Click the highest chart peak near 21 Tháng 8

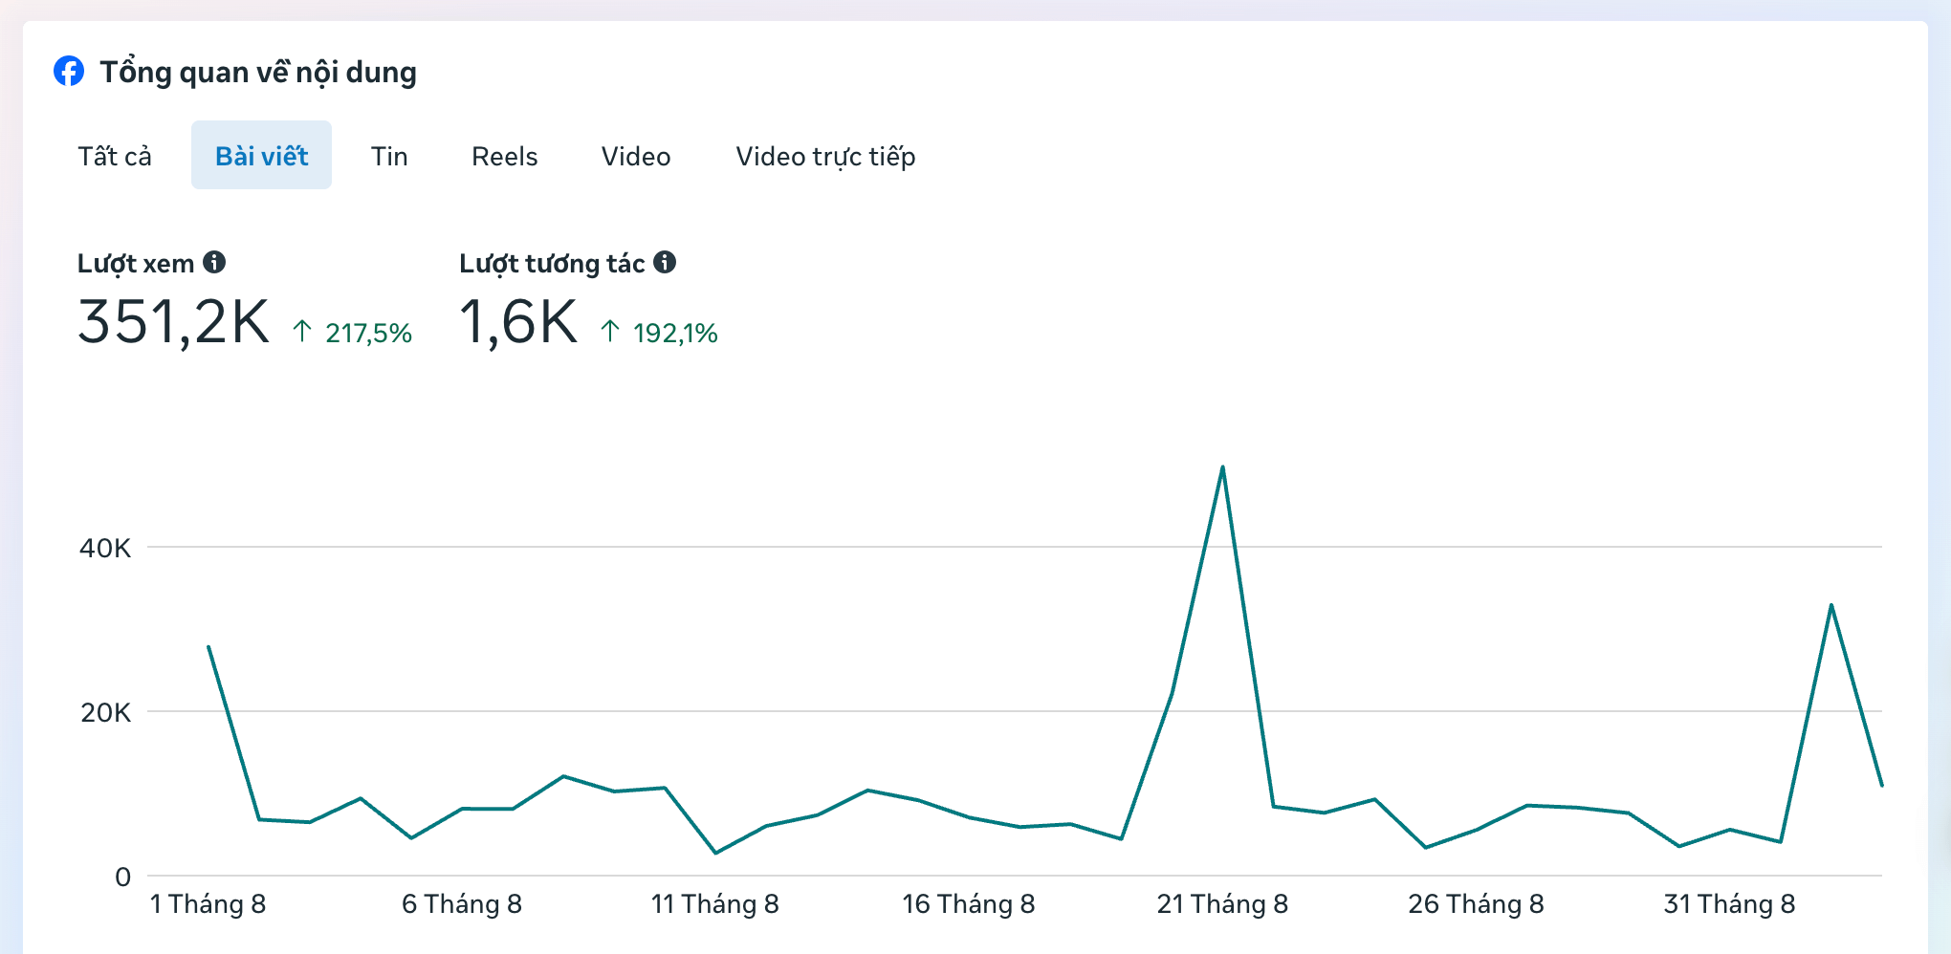tap(1222, 467)
